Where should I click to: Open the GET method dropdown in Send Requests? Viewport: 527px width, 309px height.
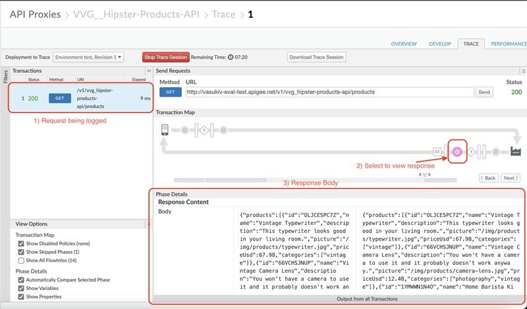(171, 92)
